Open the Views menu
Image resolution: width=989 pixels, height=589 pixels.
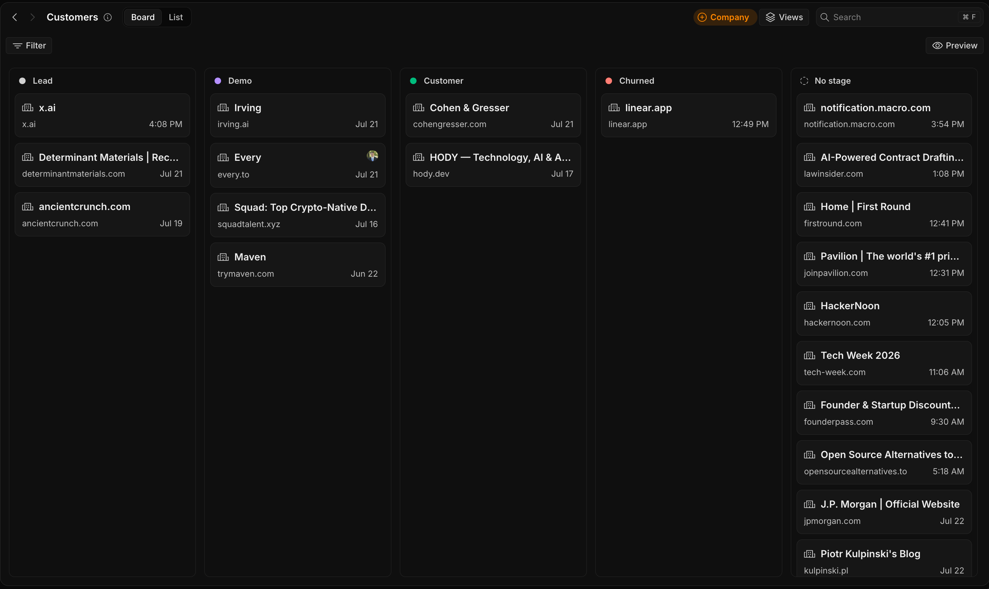pyautogui.click(x=784, y=17)
